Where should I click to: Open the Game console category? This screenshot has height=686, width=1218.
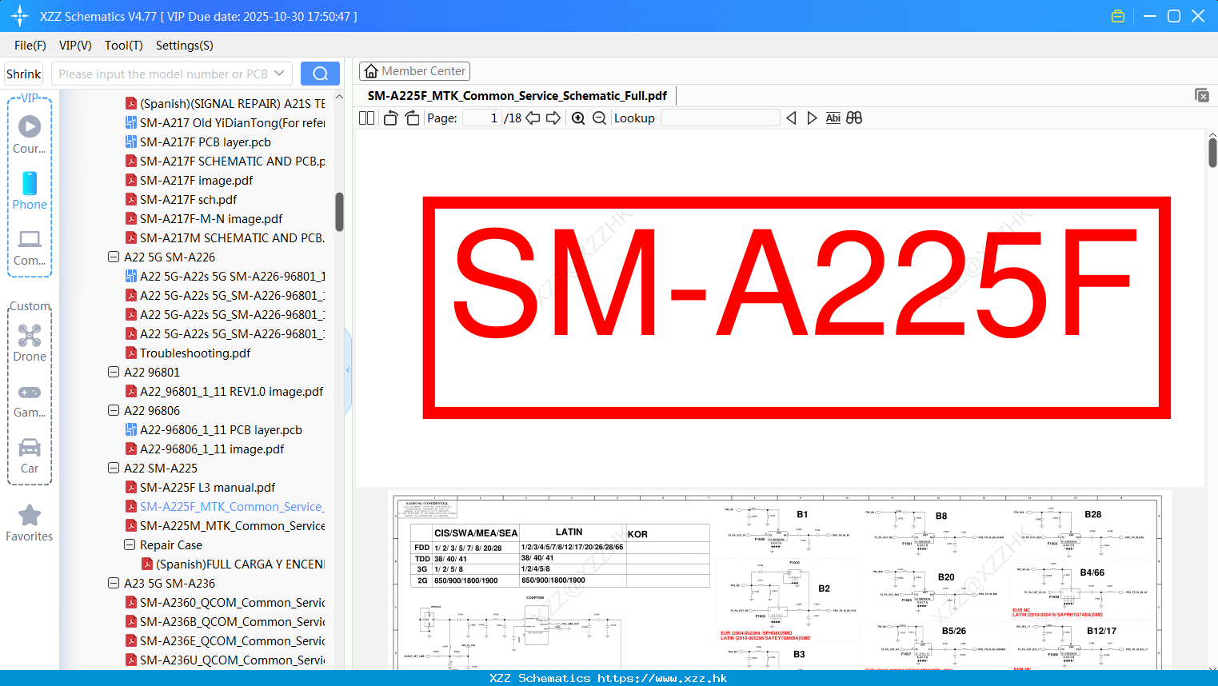click(30, 400)
